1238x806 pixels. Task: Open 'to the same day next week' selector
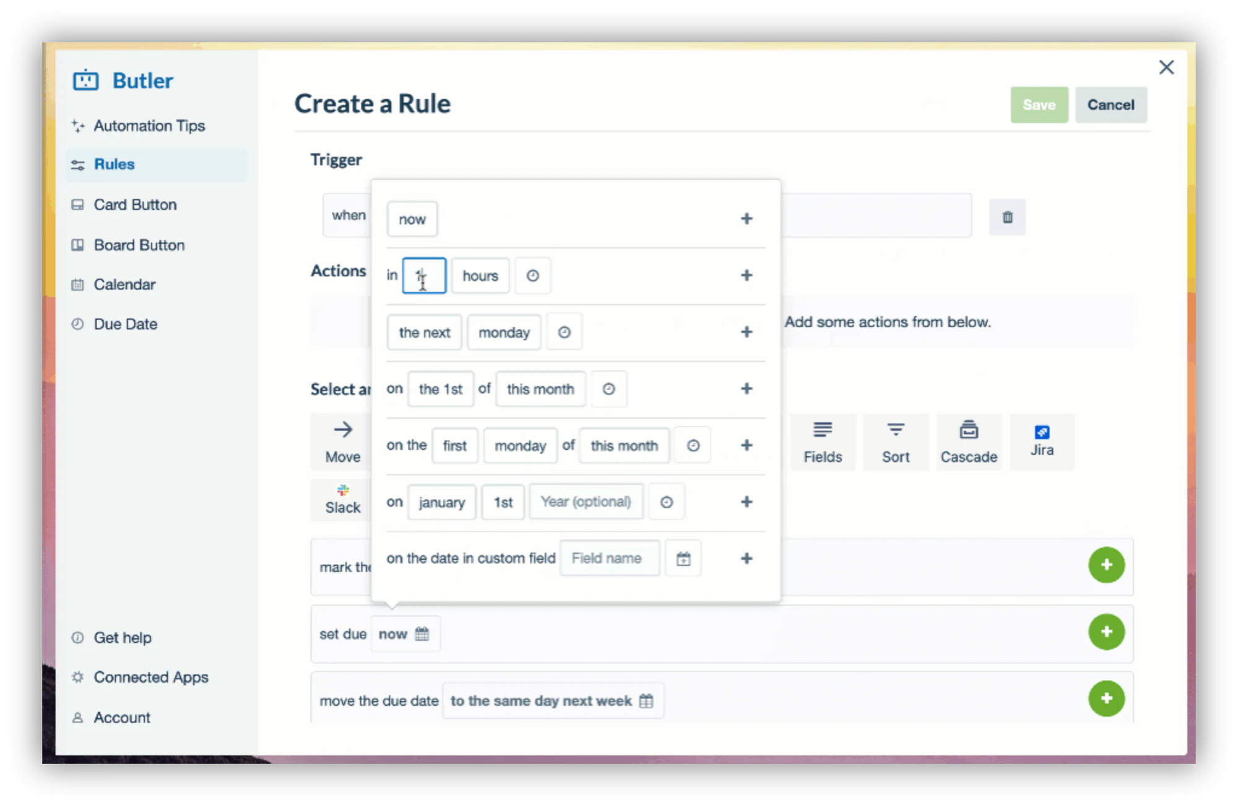(x=553, y=701)
